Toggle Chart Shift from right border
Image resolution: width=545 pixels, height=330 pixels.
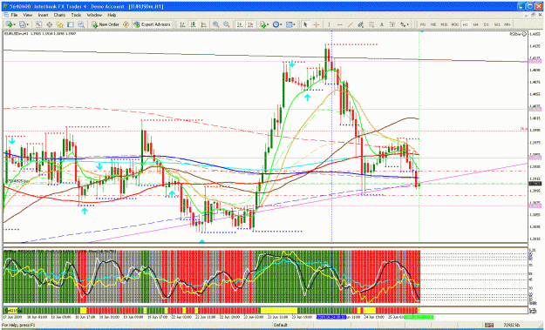coord(250,24)
